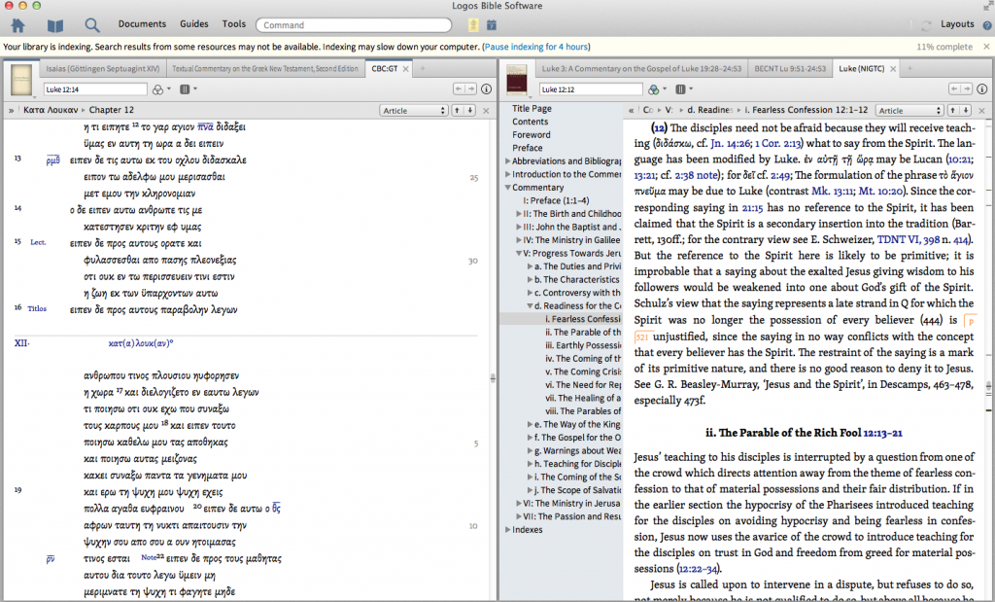
Task: Open the column view menu in Luke (NIGTC) panel
Action: click(683, 89)
